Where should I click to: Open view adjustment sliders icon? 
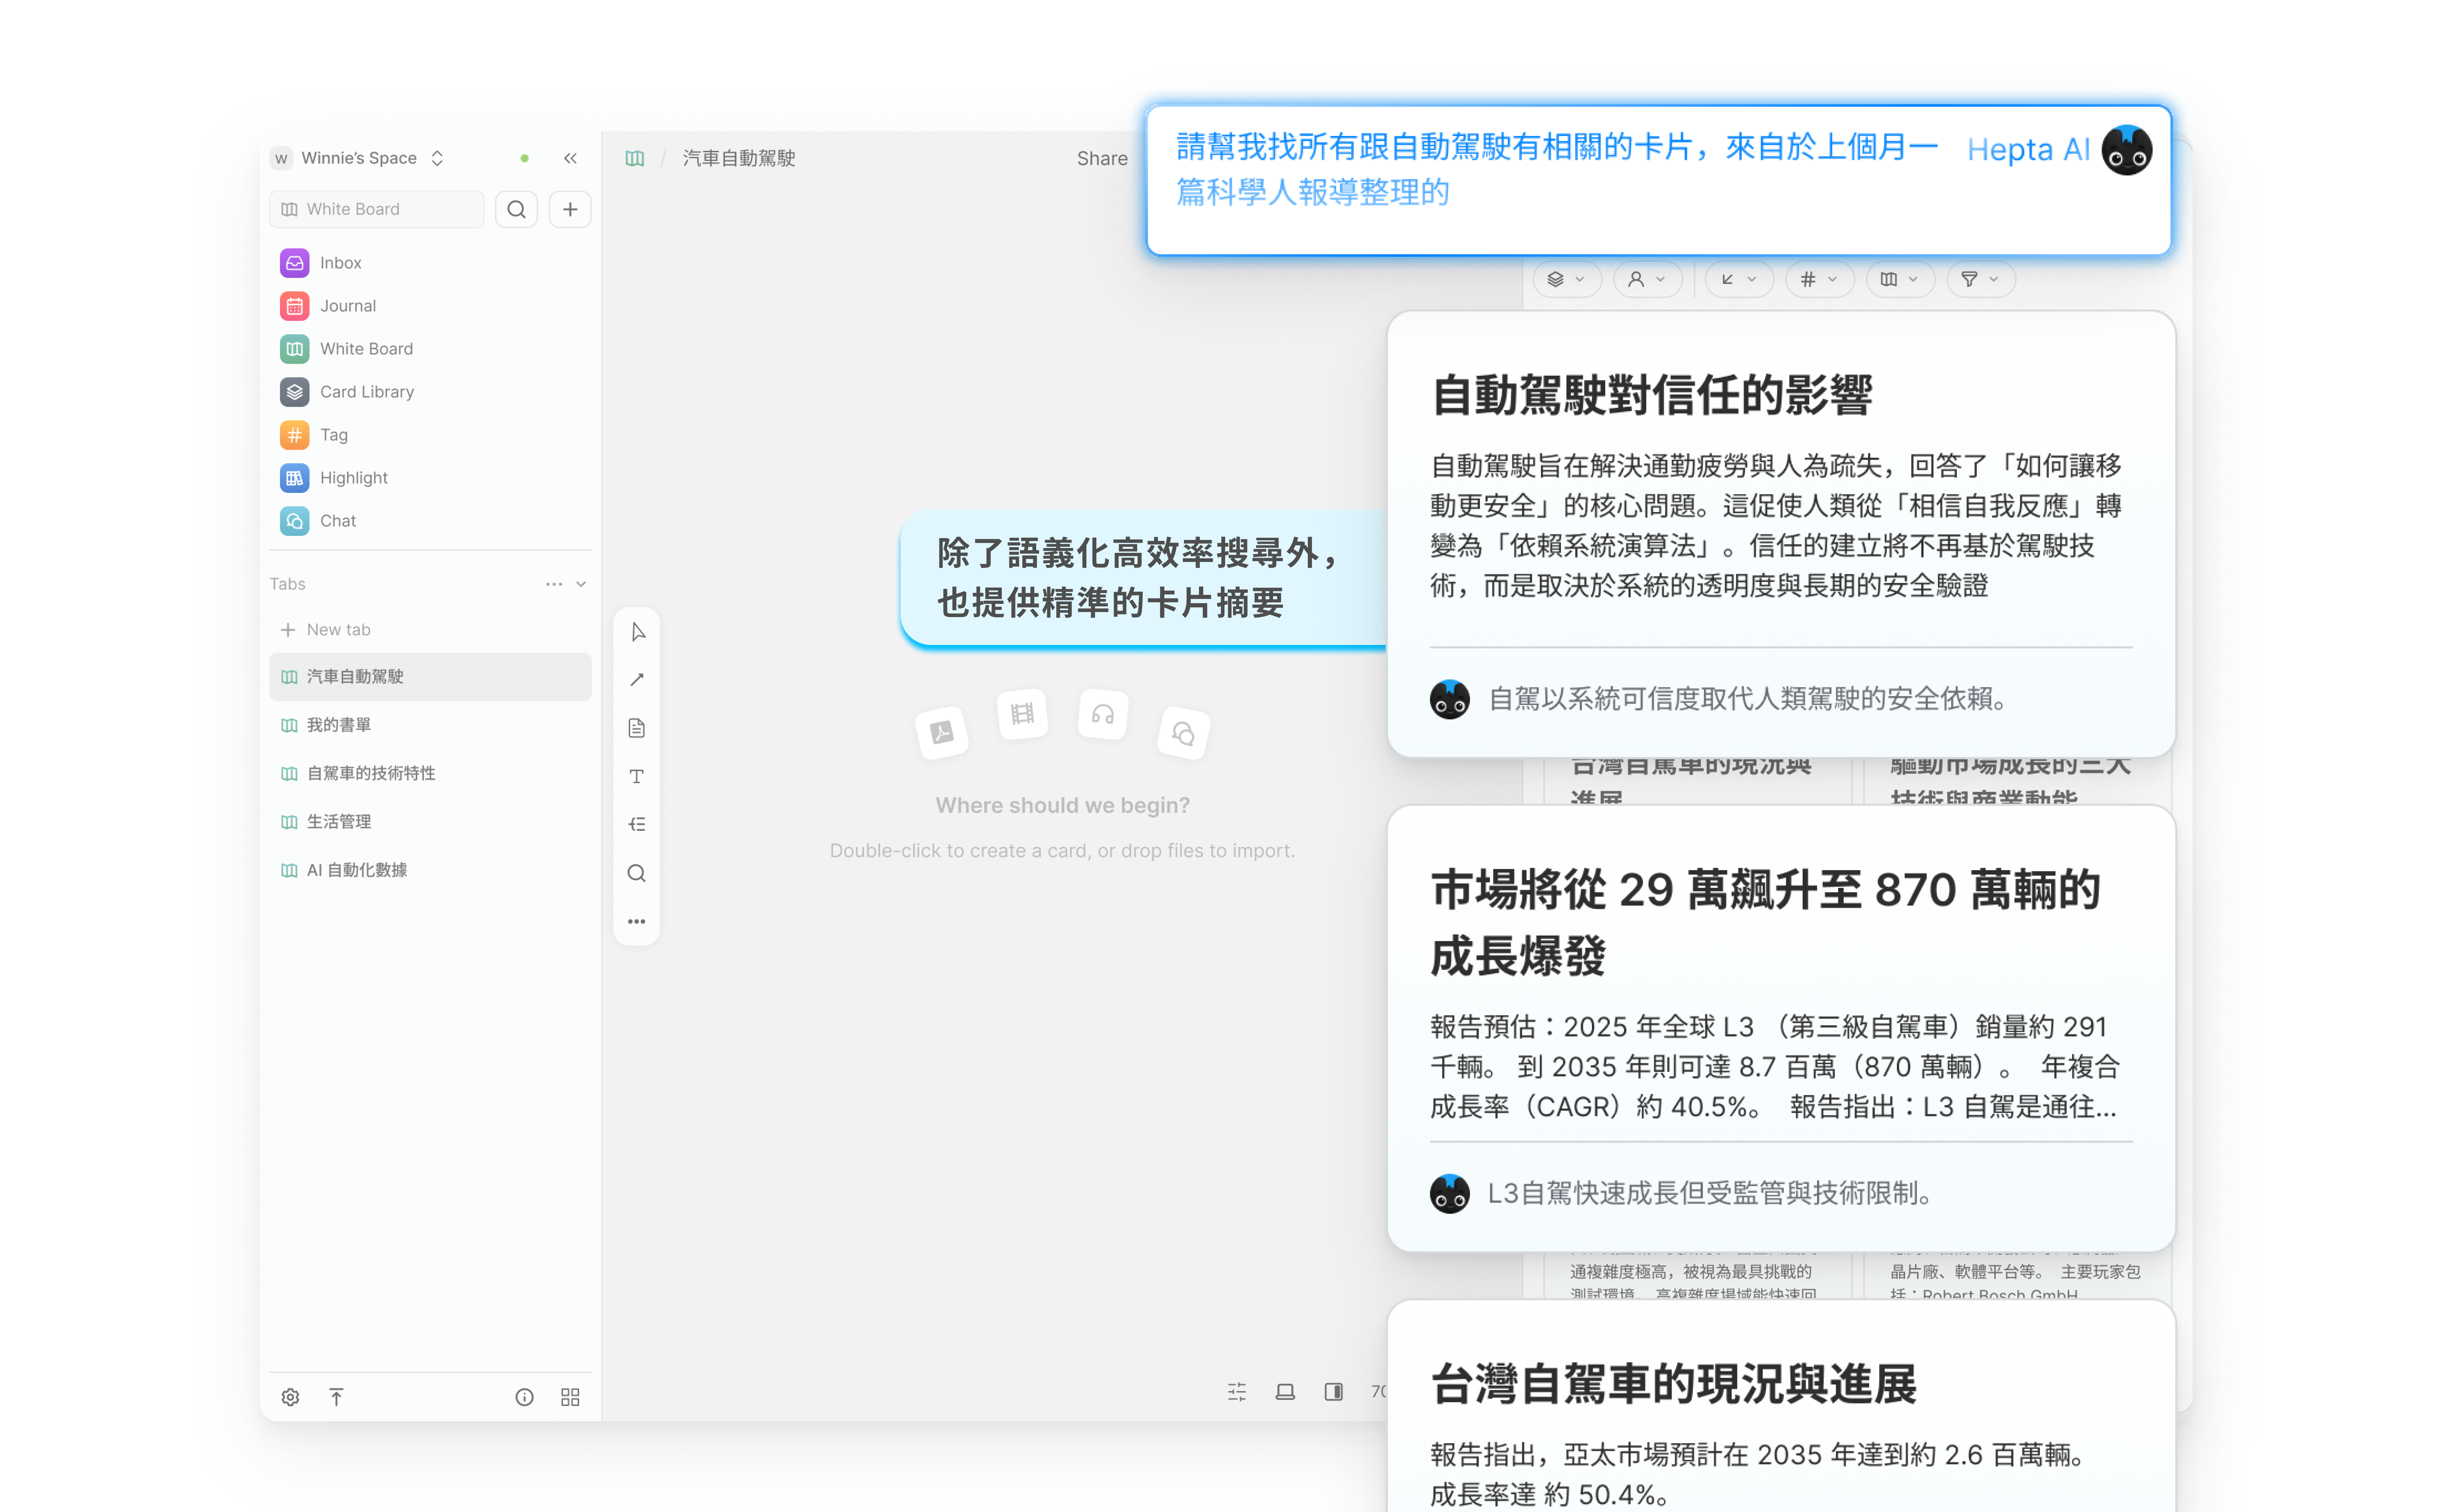1238,1391
